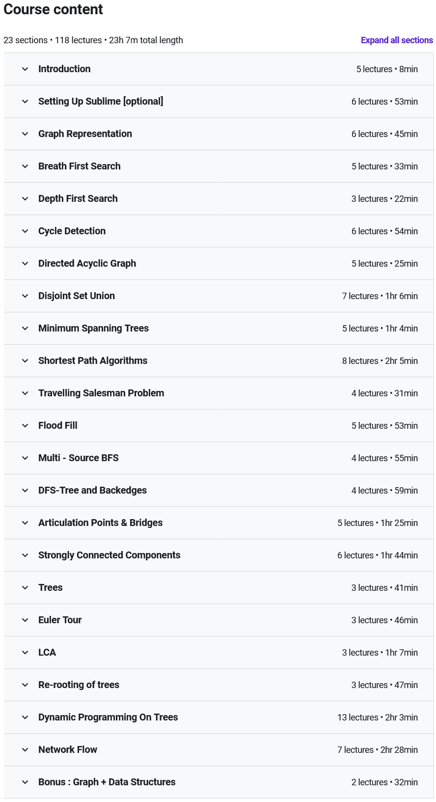Viewport: 436px width, 802px height.
Task: Open the Network Flow section row
Action: pyautogui.click(x=68, y=750)
